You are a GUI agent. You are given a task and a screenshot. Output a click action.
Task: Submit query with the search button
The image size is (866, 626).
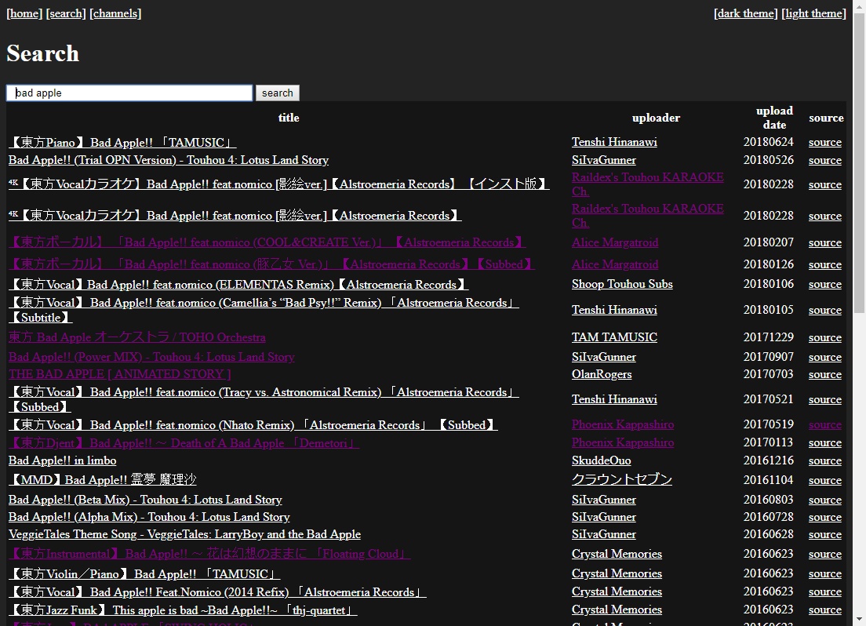(277, 93)
